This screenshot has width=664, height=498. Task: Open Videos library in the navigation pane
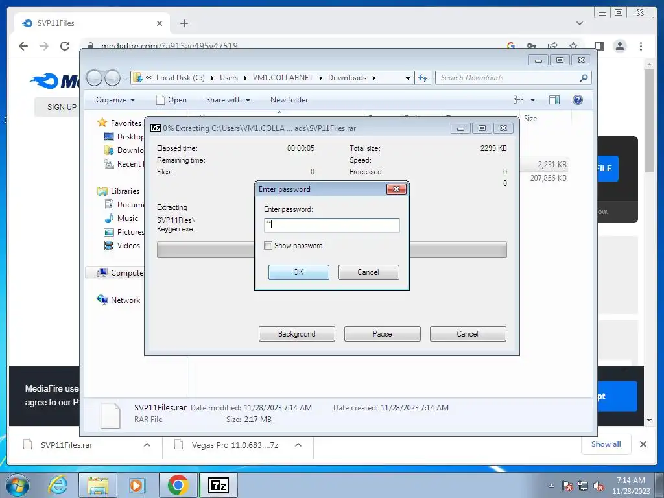(128, 246)
